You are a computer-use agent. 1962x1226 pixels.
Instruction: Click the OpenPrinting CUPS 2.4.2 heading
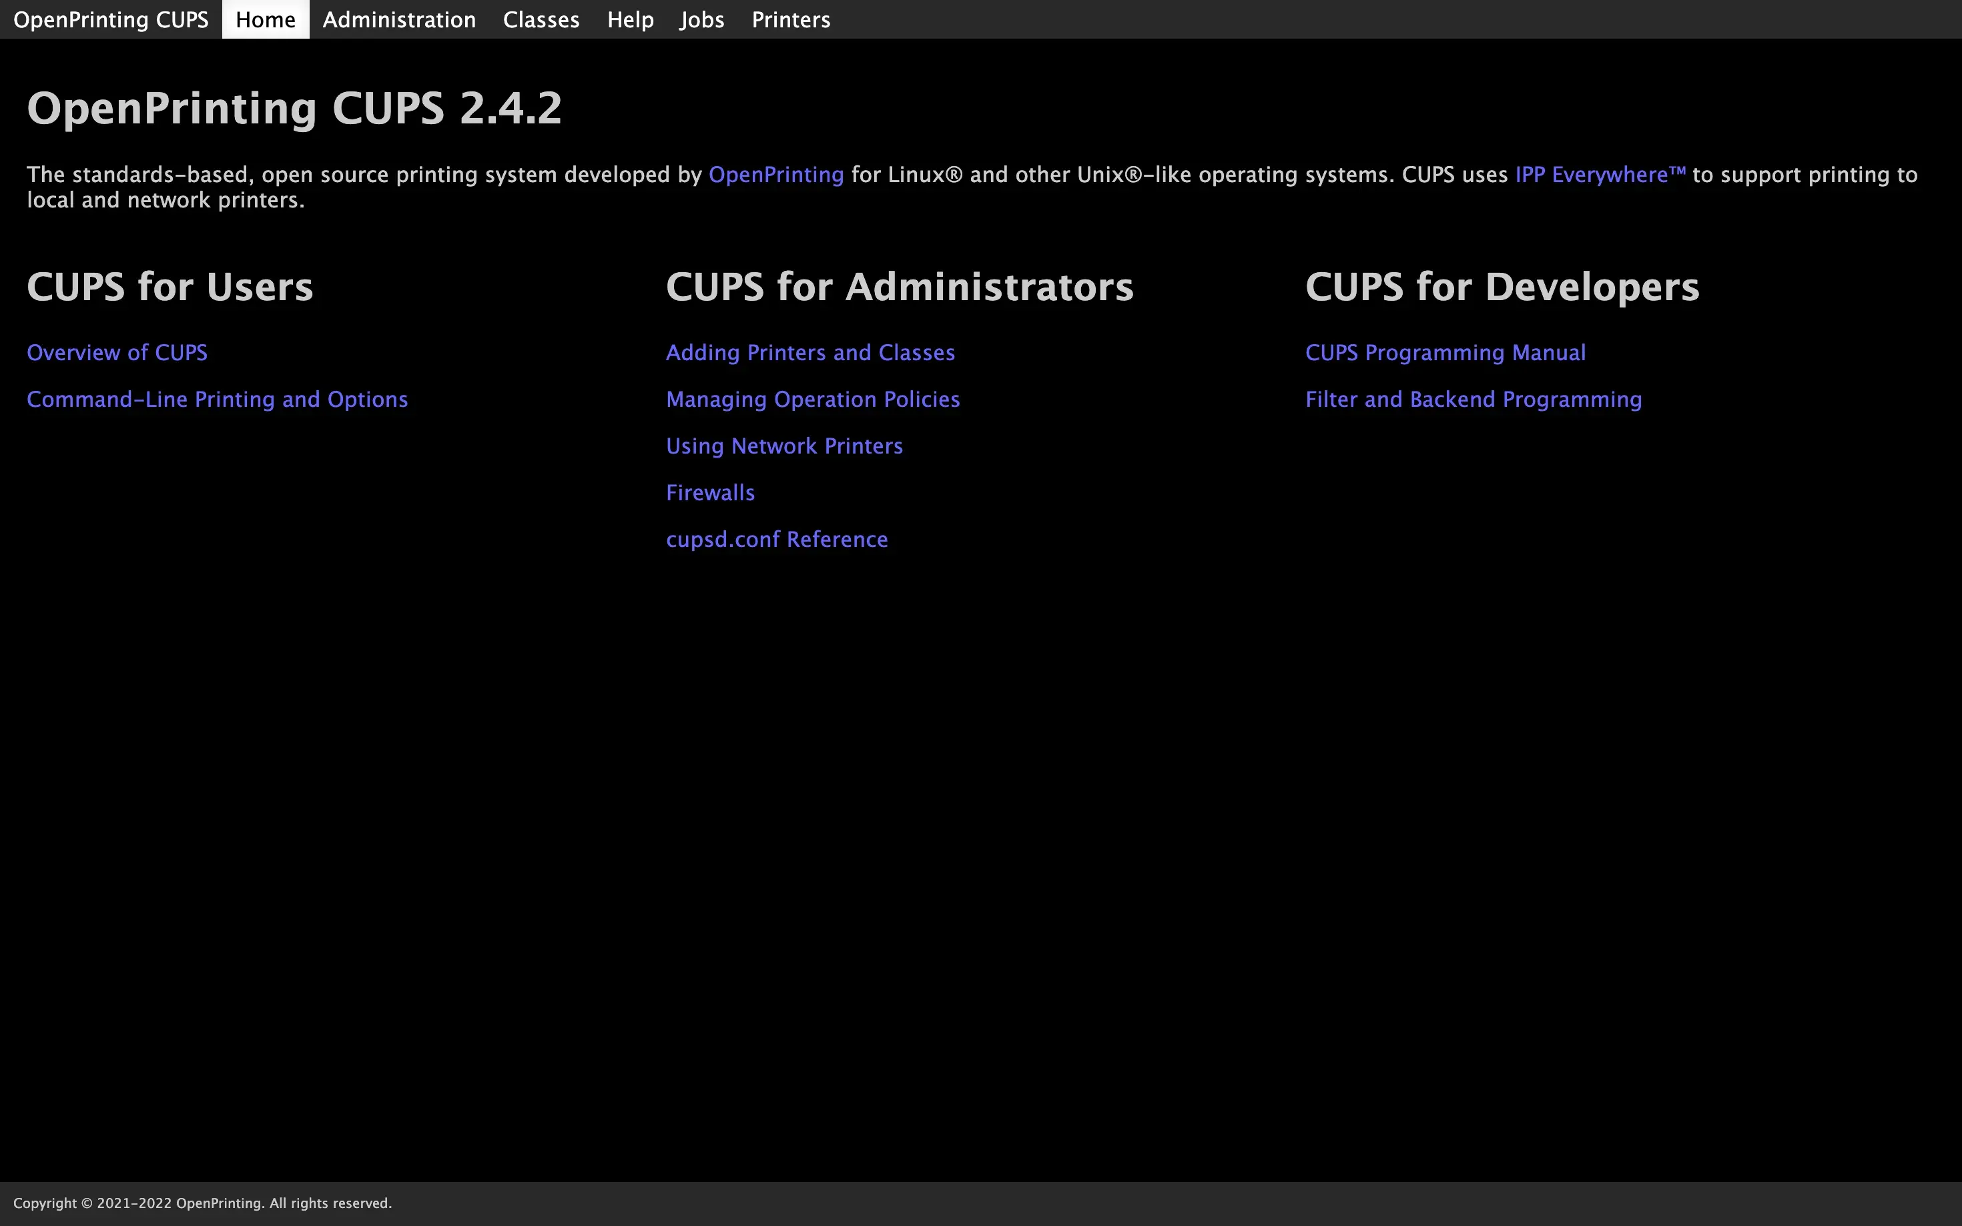pyautogui.click(x=294, y=108)
